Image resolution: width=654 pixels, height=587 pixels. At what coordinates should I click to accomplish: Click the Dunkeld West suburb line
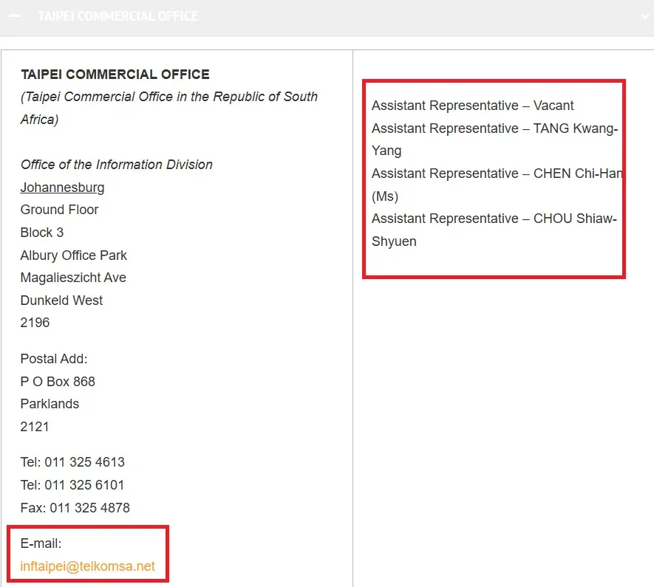62,301
